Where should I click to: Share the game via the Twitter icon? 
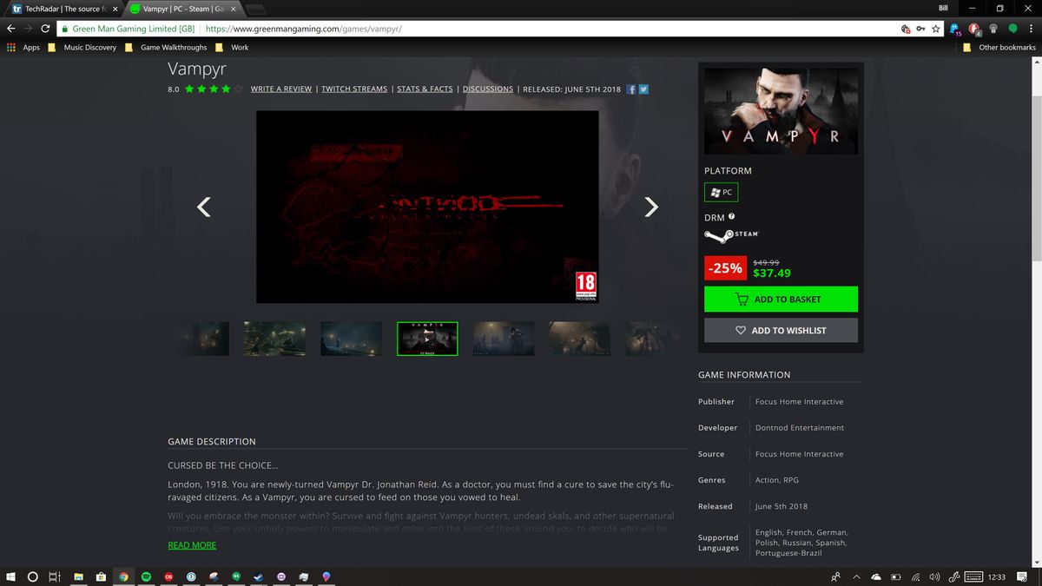click(643, 89)
